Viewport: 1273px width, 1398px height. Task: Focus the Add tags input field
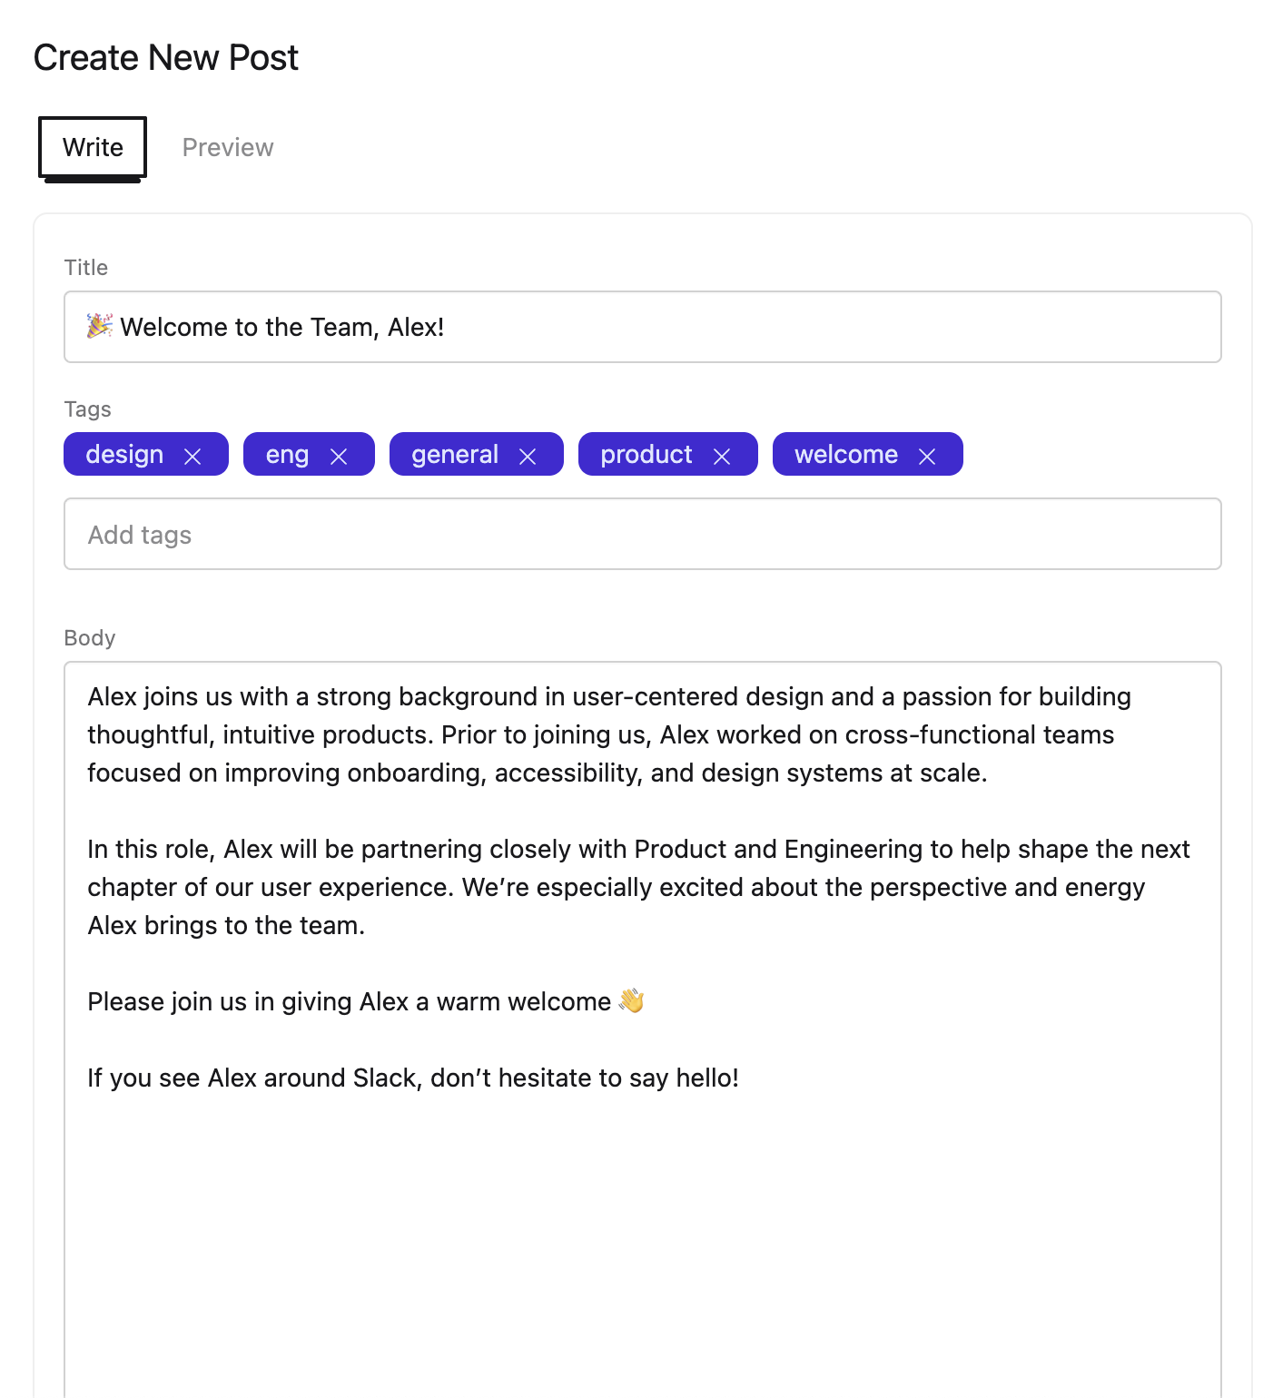642,535
